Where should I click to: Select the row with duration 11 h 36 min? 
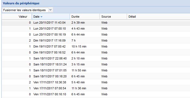(96, 88)
